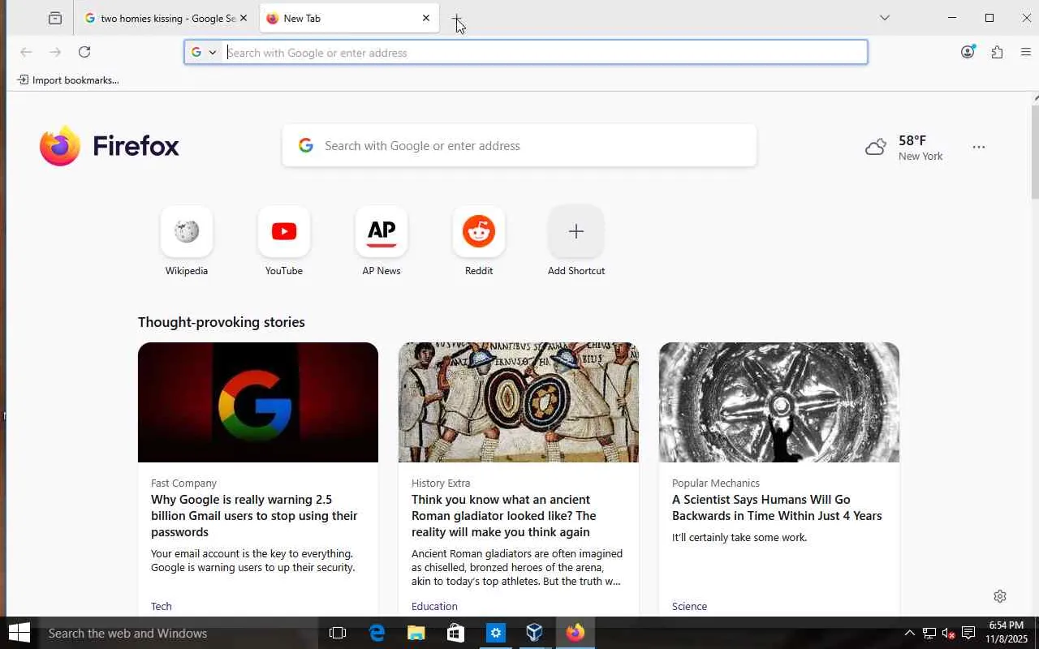Image resolution: width=1039 pixels, height=649 pixels.
Task: Read Why Google is warning Gmail users story
Action: click(x=254, y=516)
